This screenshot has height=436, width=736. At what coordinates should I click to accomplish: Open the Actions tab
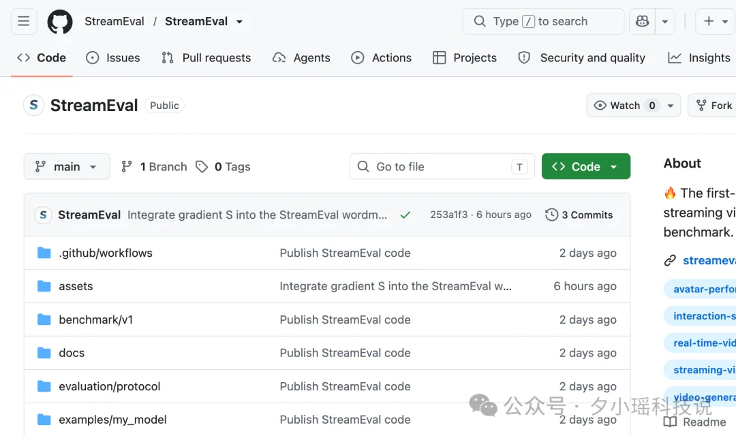[381, 58]
